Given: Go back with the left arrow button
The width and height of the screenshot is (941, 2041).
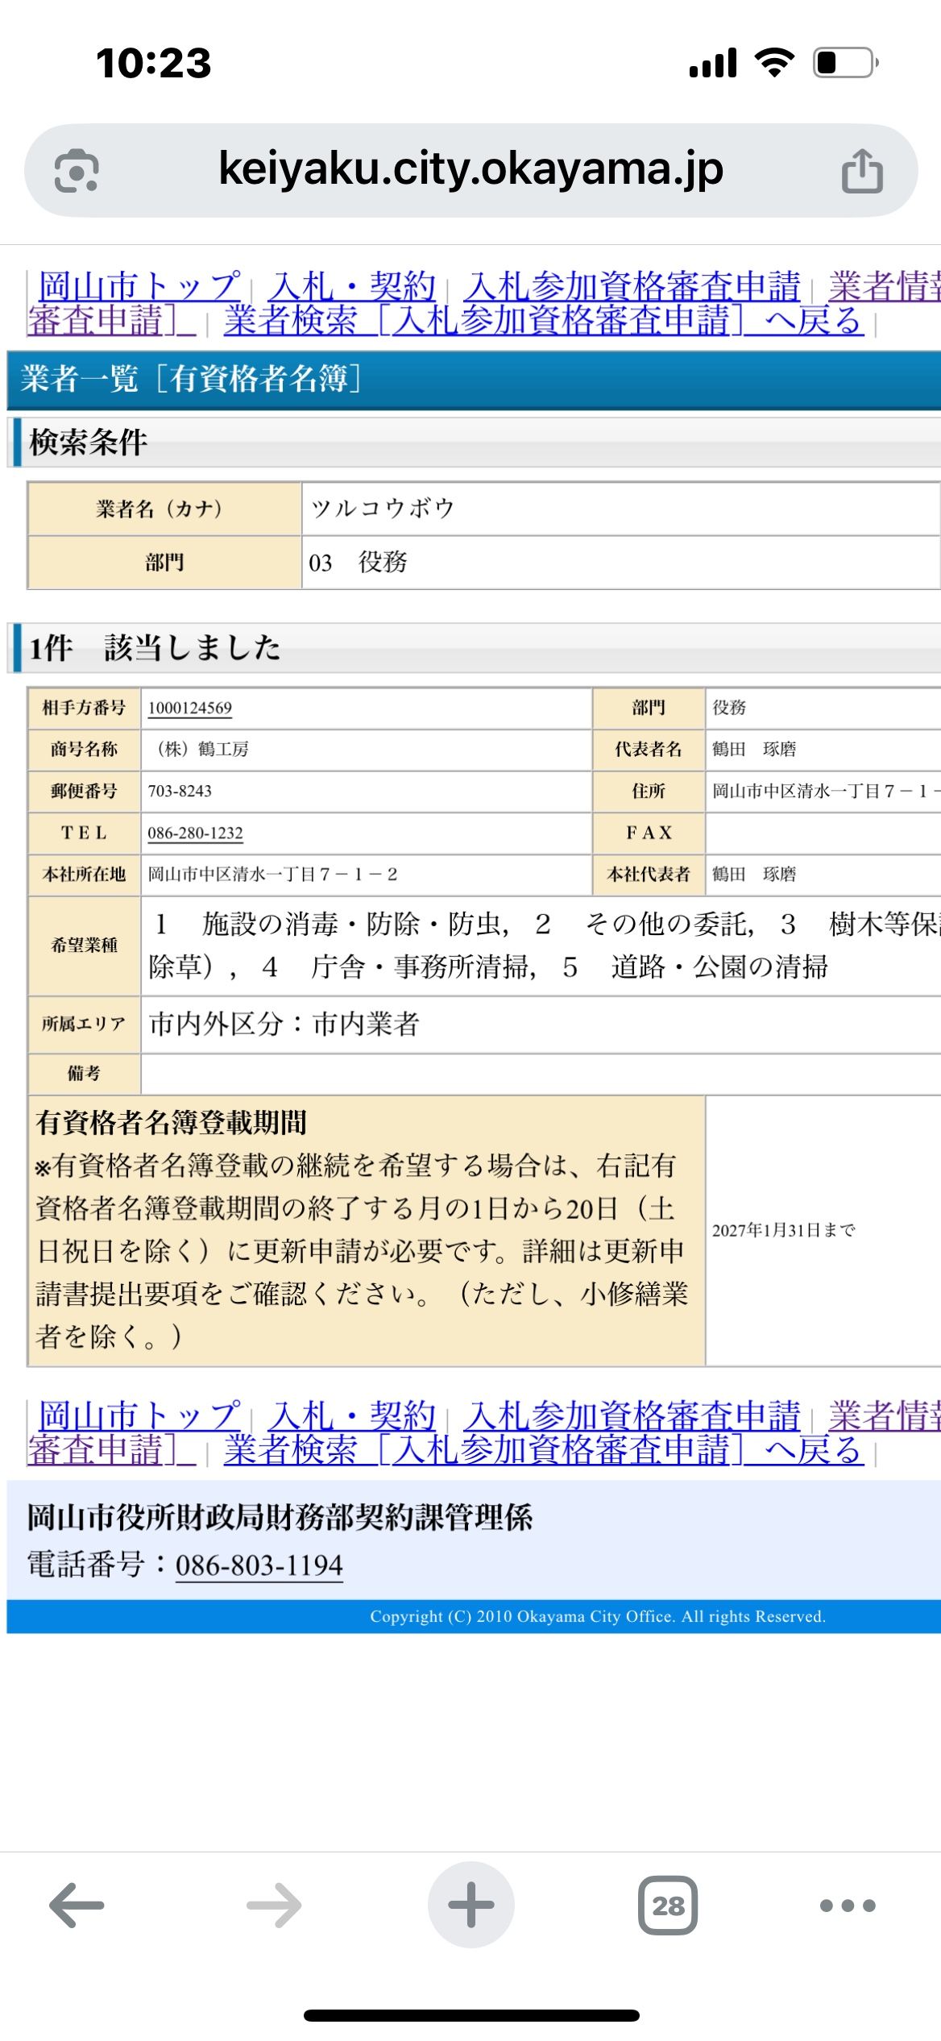Looking at the screenshot, I should tap(77, 1906).
